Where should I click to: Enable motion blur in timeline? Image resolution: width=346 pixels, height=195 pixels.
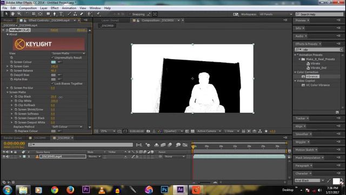170,145
